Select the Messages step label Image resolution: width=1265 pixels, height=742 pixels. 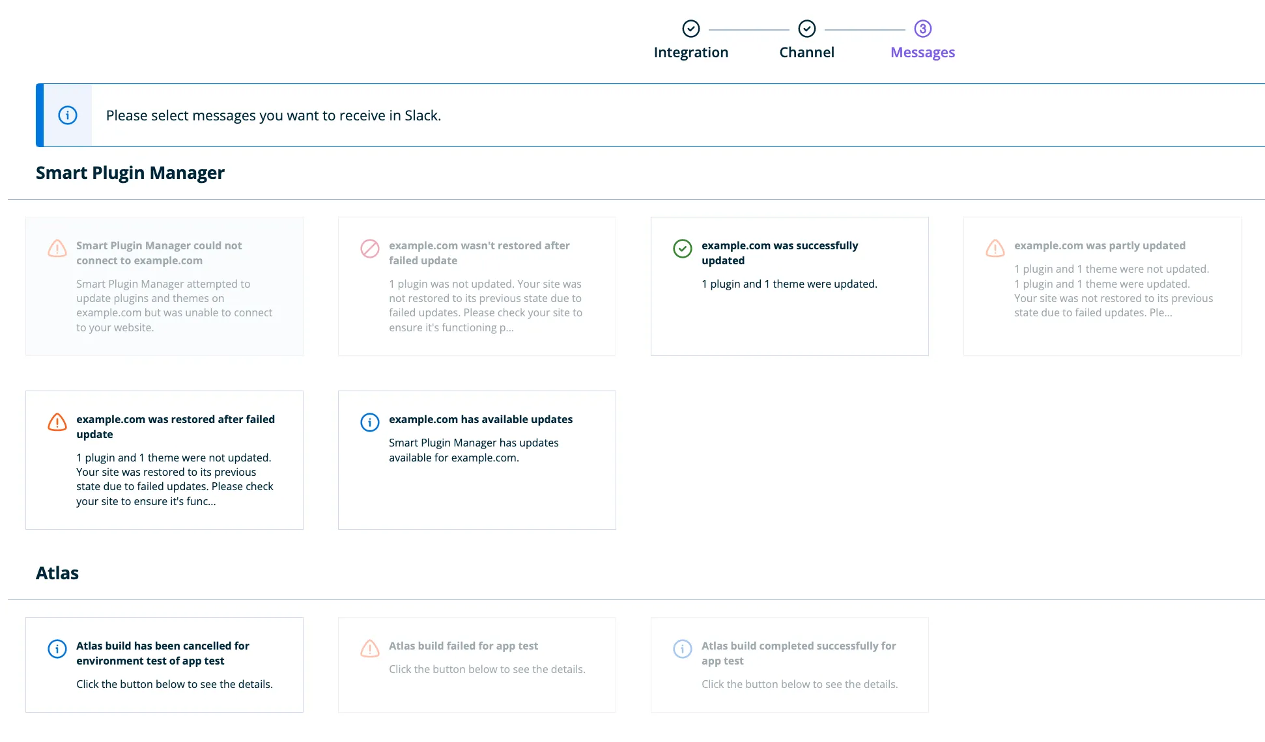click(922, 52)
